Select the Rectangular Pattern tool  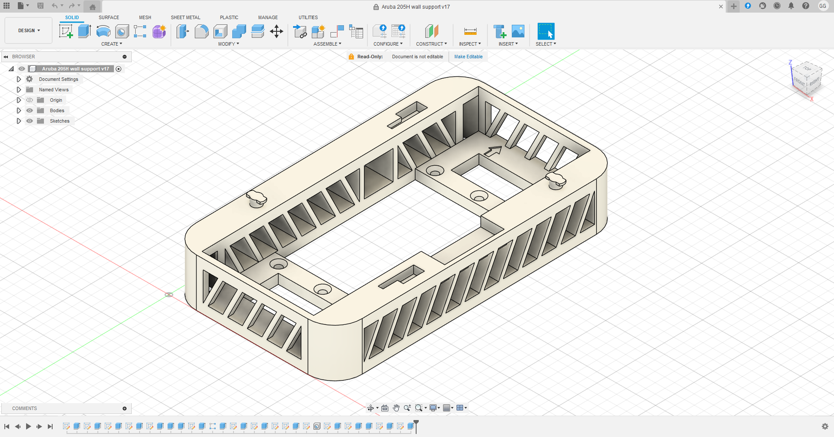[140, 31]
